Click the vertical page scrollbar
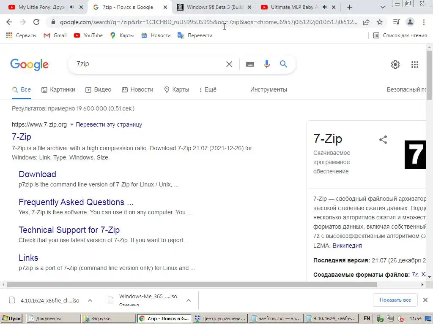Screen dimensions: 433x324 pyautogui.click(x=429, y=76)
